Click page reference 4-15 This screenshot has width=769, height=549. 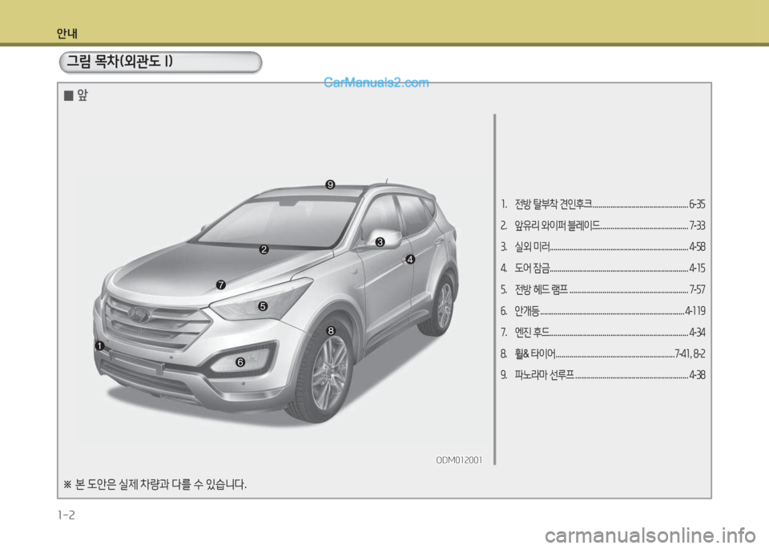point(697,268)
